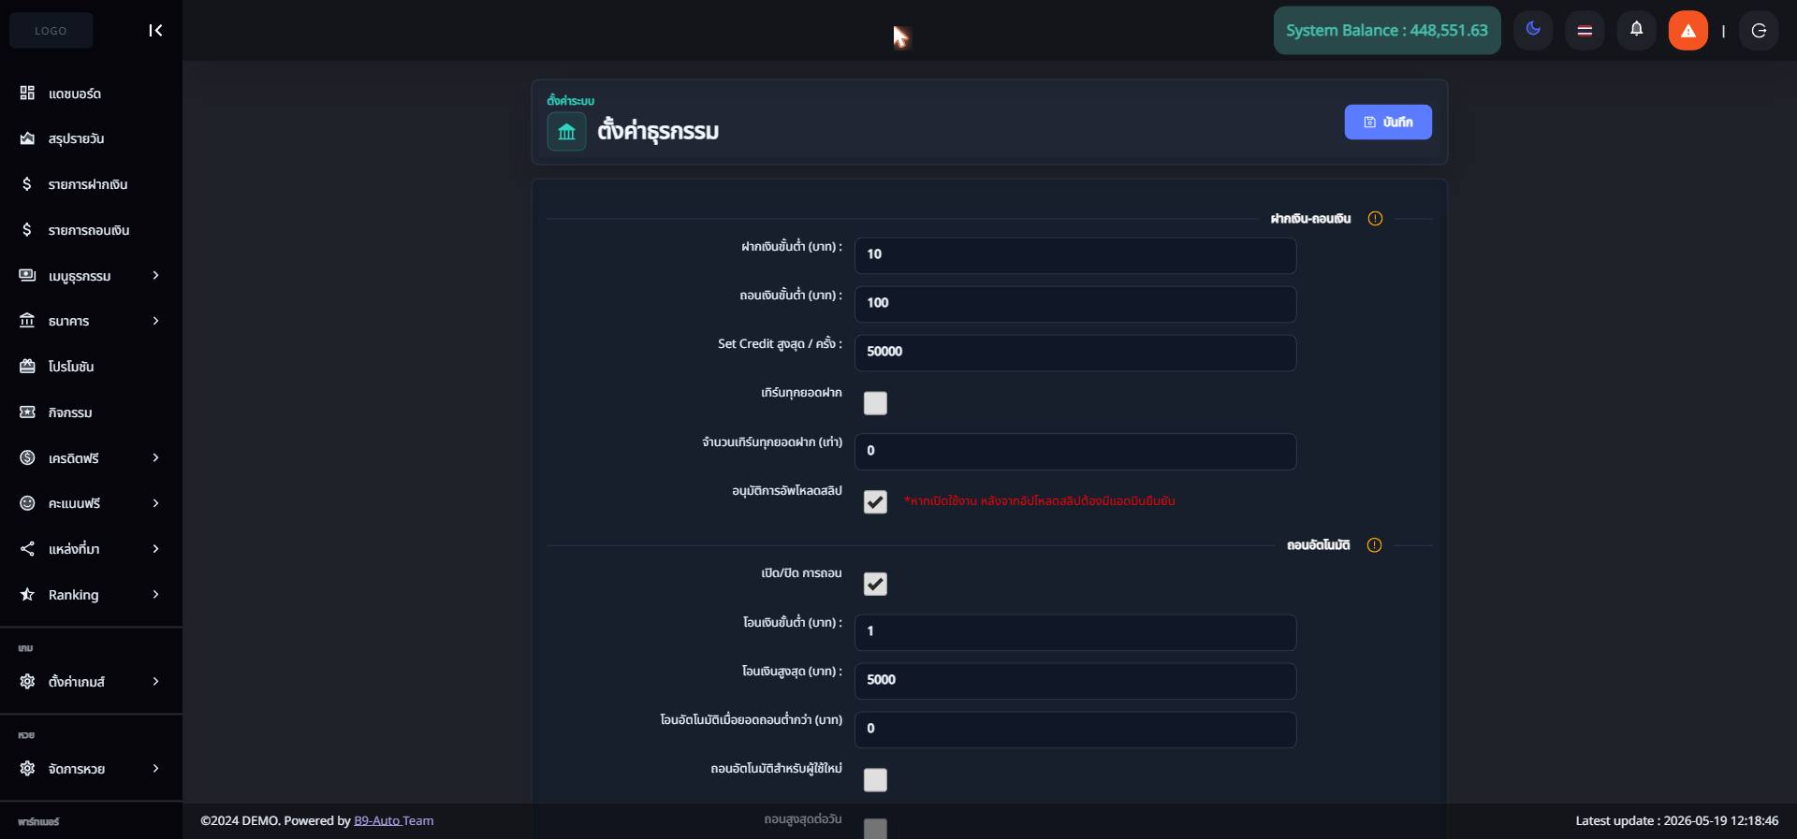Open the B9-Auto Team footer link
The width and height of the screenshot is (1797, 839).
point(393,820)
